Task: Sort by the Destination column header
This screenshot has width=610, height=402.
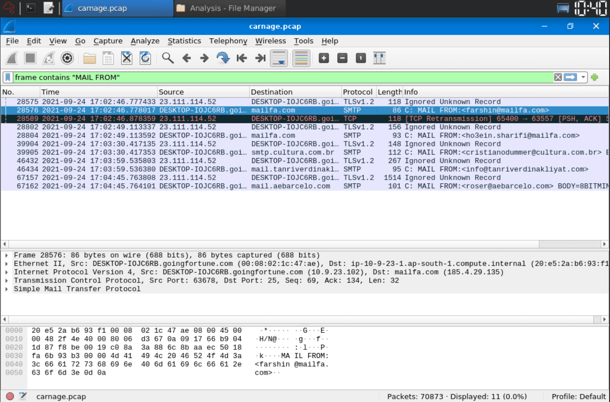Action: [296, 92]
